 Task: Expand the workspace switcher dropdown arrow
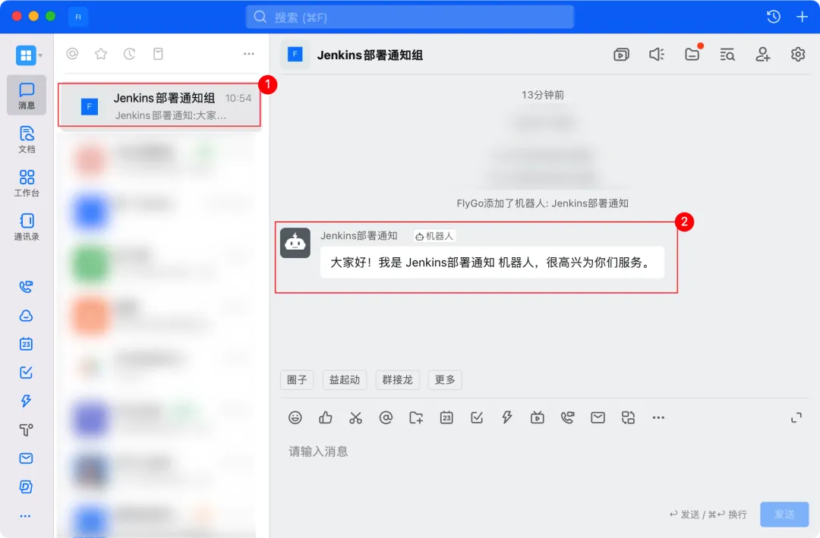point(40,55)
